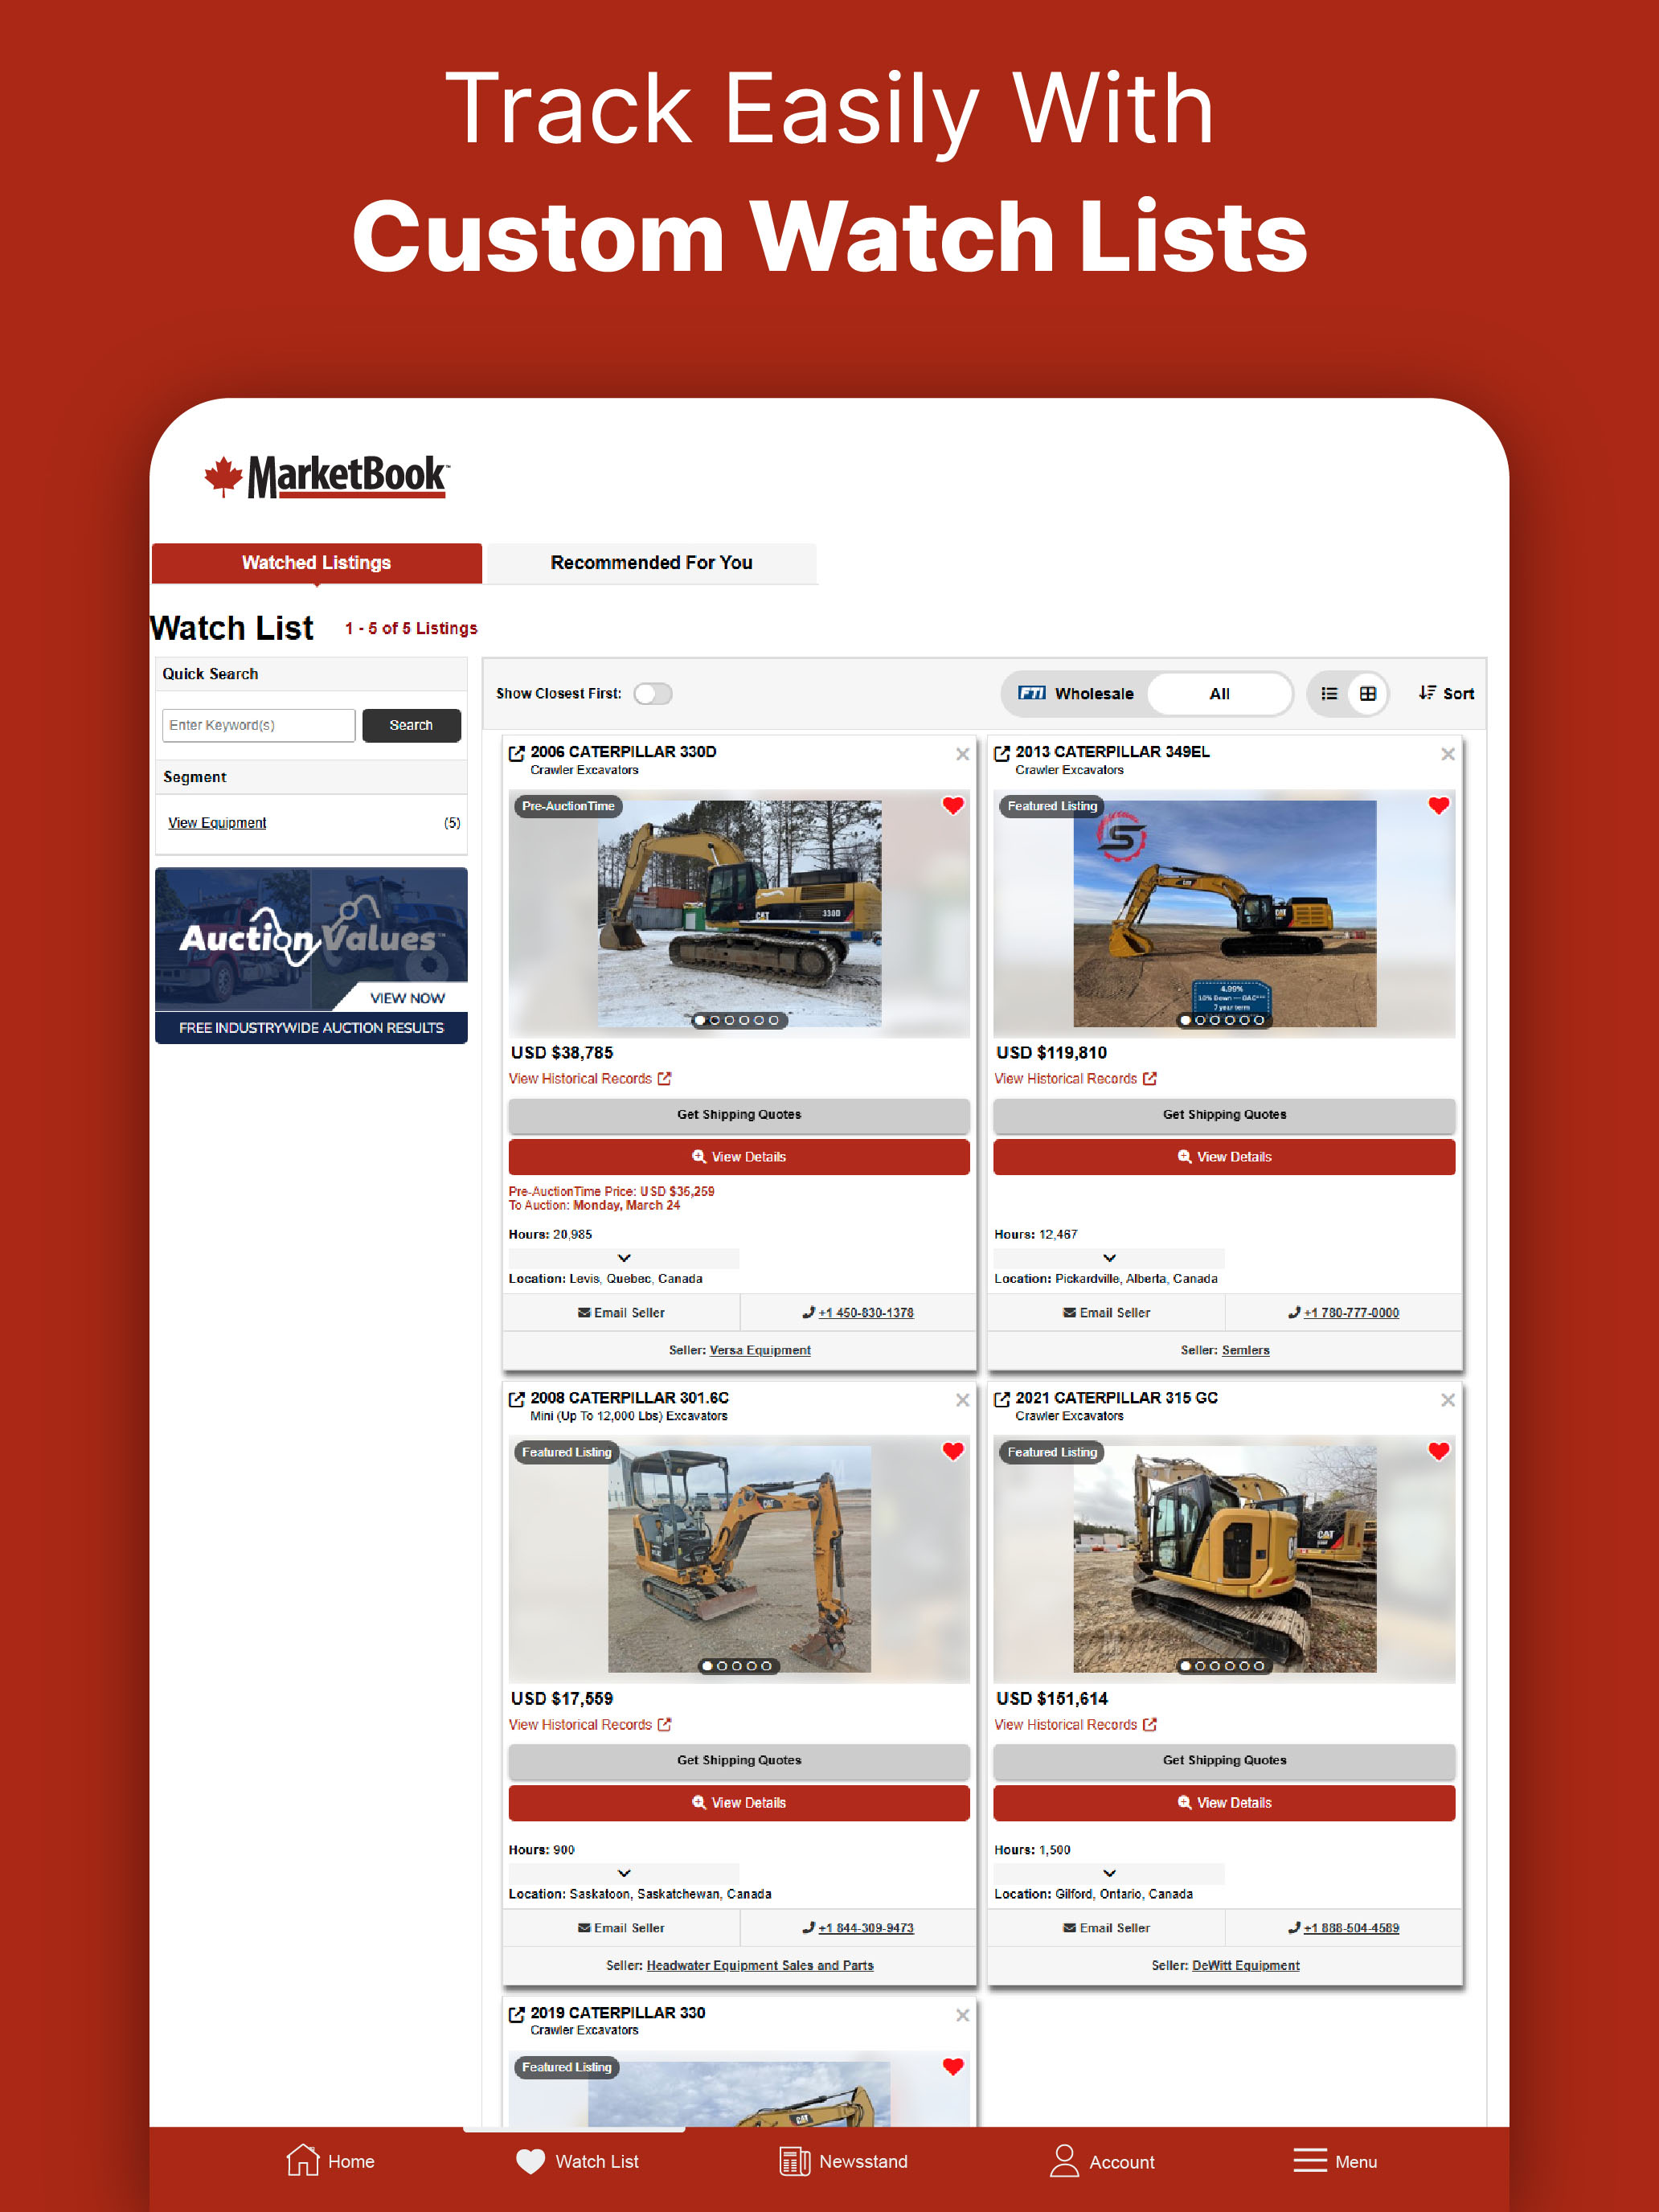The width and height of the screenshot is (1659, 2212).
Task: Expand details chevron under Hours 900
Action: pos(624,1872)
